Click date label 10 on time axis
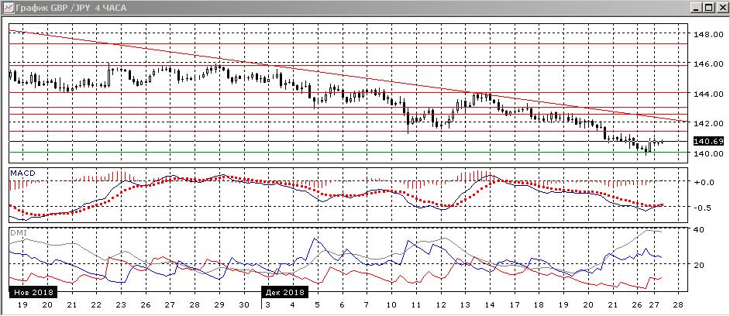This screenshot has width=730, height=316. tap(391, 305)
